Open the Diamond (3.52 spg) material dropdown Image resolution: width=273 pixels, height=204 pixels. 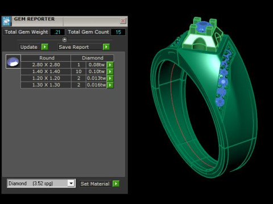tap(41, 183)
